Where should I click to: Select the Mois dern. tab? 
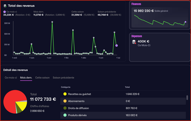point(26,78)
